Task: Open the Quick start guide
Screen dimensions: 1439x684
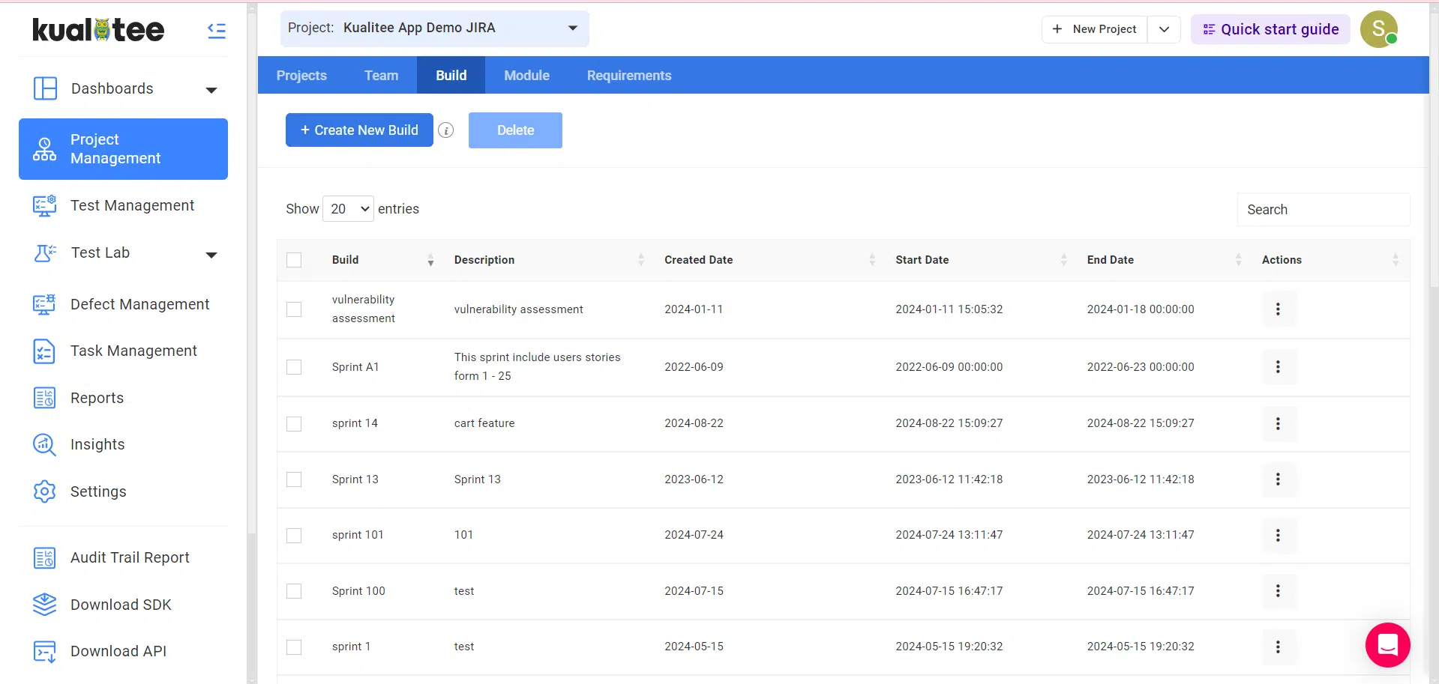Action: [x=1270, y=29]
